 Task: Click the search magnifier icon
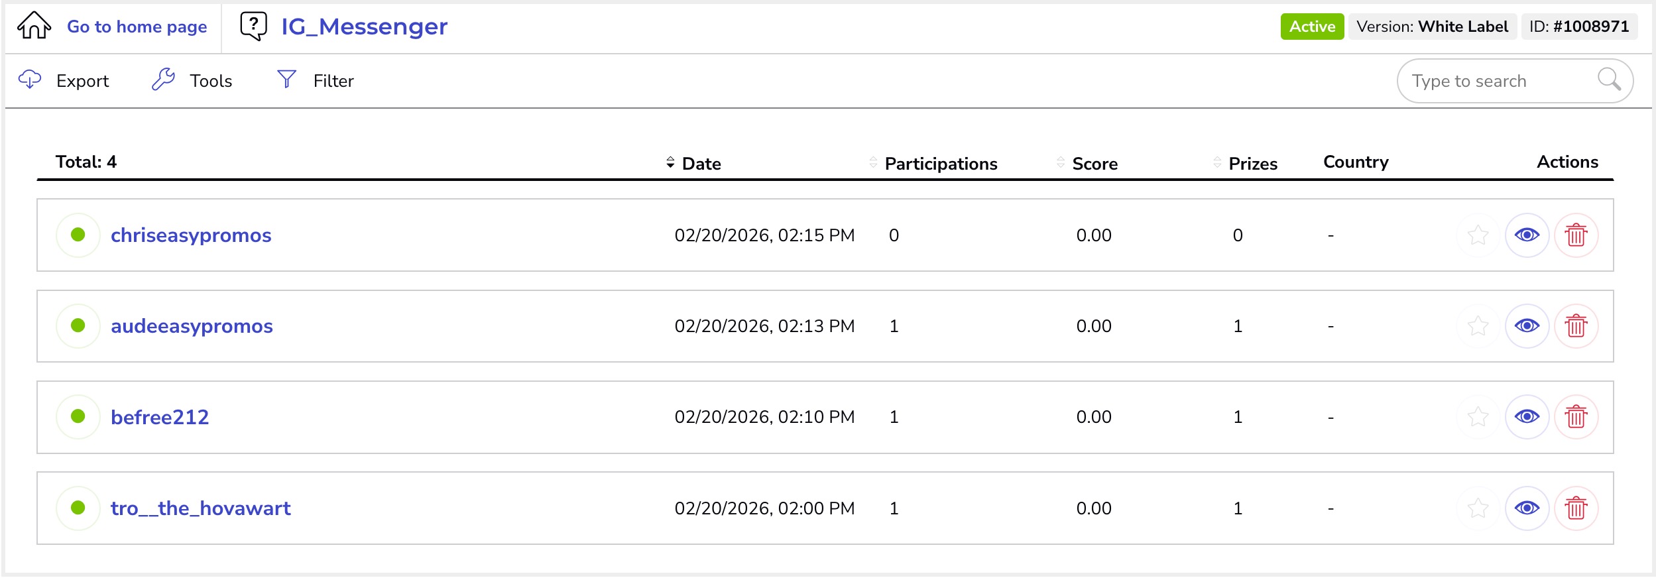point(1609,80)
